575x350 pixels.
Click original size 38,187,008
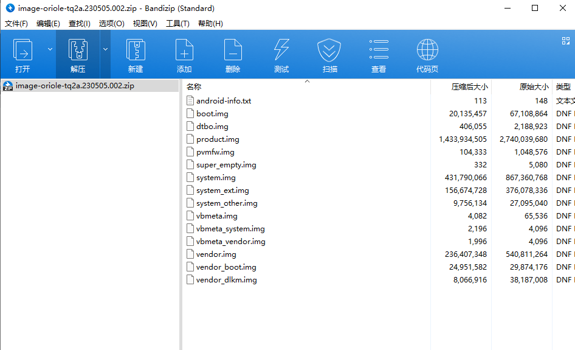(529, 279)
